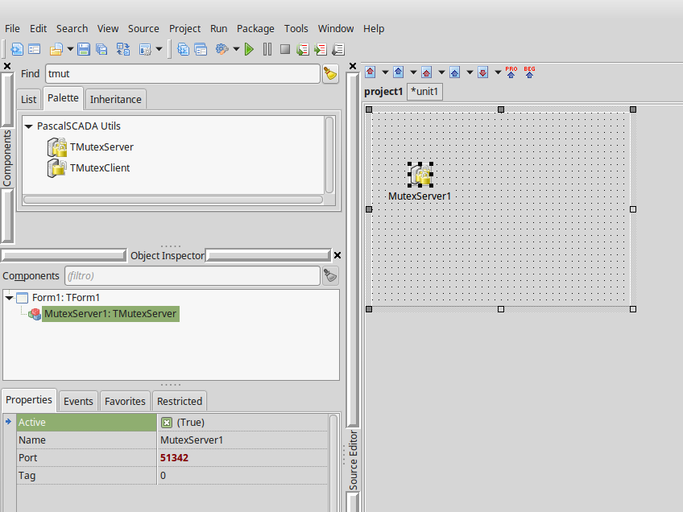Select TMutexClient in the component palette
This screenshot has width=683, height=512.
click(100, 167)
